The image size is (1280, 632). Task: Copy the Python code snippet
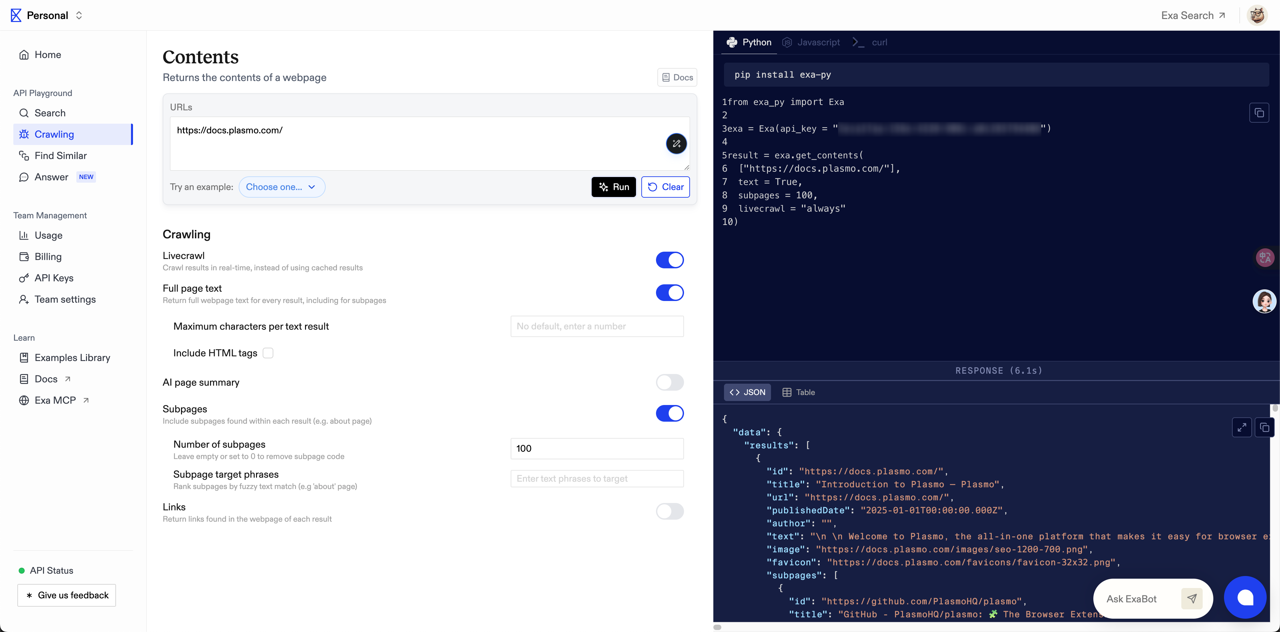(1259, 113)
